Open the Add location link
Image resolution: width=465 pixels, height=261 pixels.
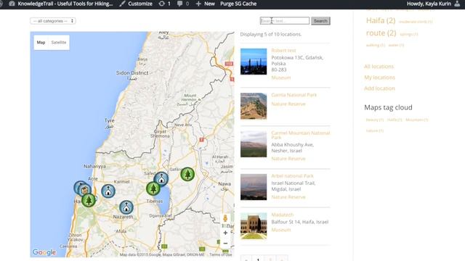pos(379,88)
